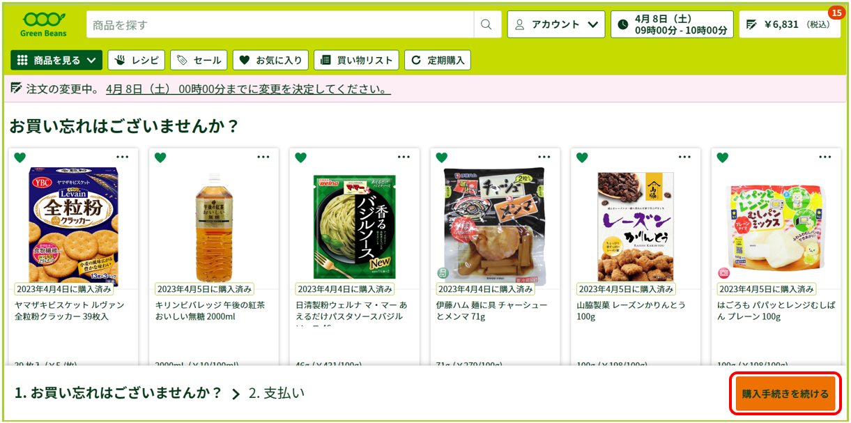
Task: Open three-dot menu on レーズンかりんとう card
Action: click(x=684, y=157)
